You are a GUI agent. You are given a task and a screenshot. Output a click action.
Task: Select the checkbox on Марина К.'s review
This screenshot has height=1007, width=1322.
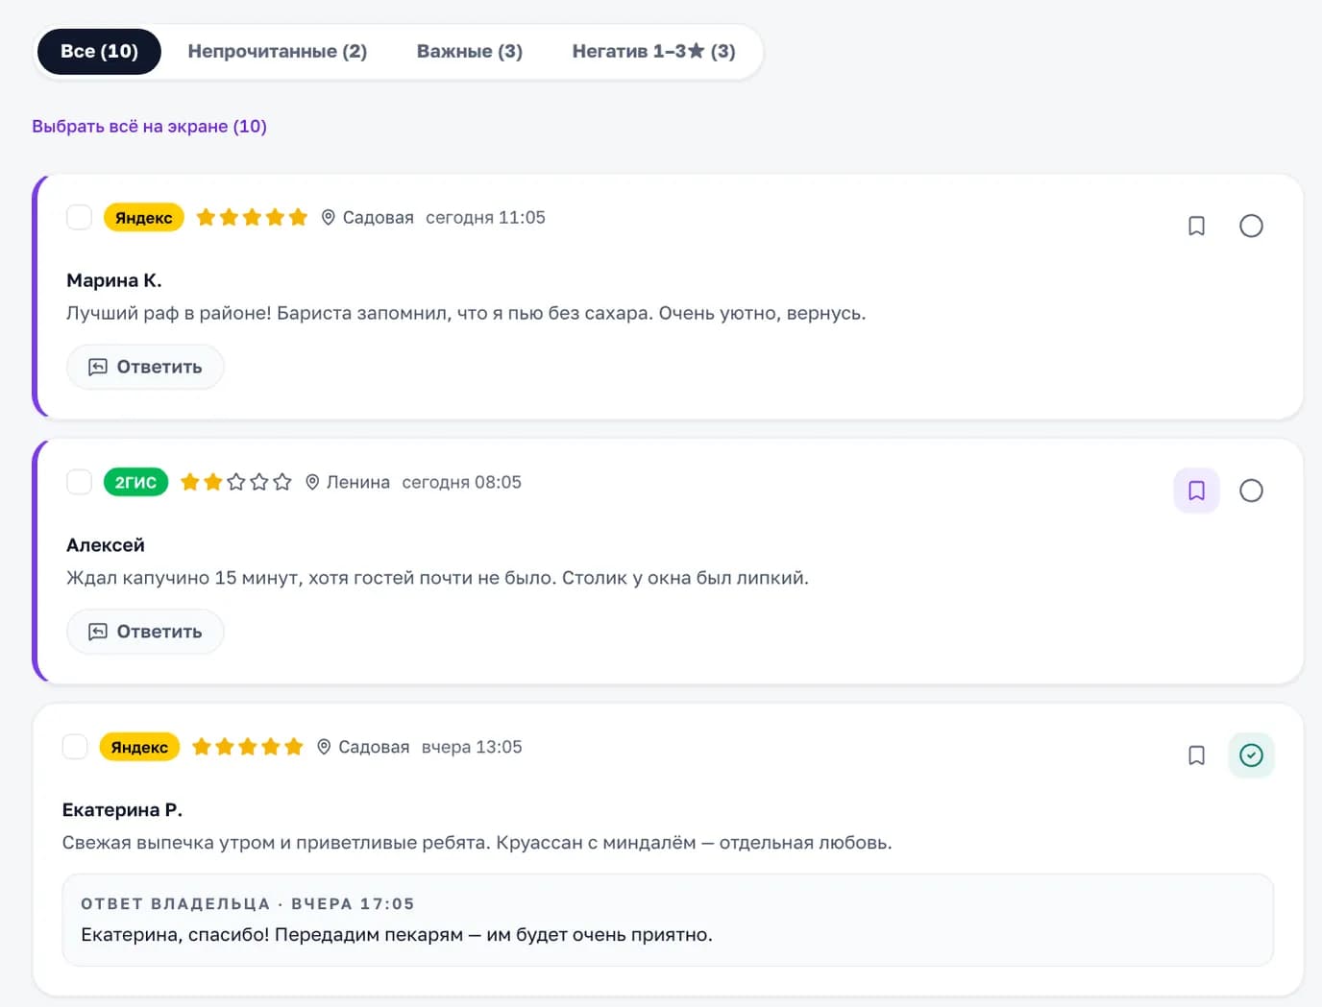[x=79, y=217]
